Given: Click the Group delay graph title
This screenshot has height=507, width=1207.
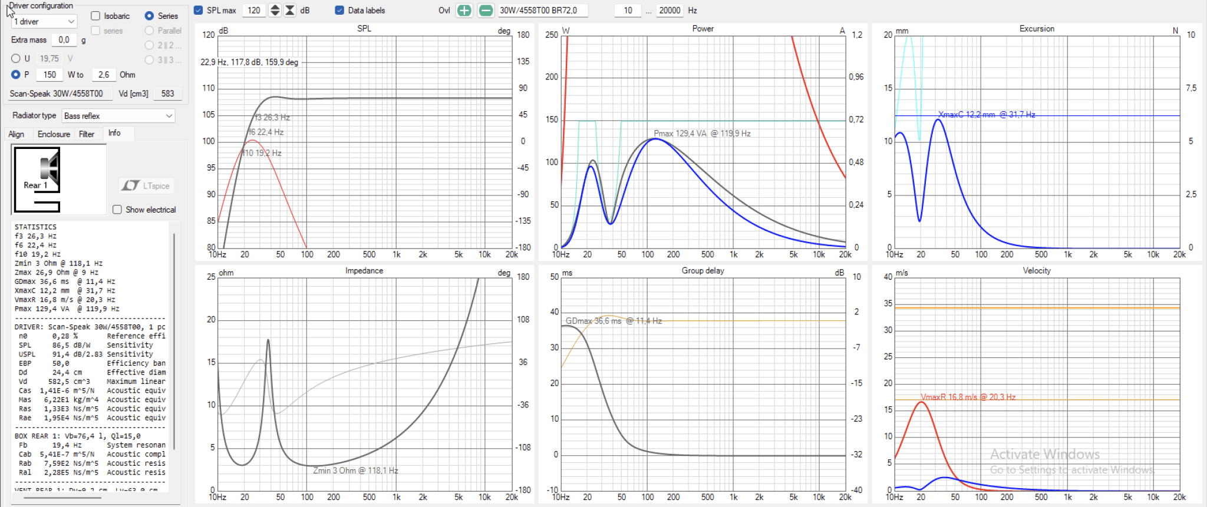Looking at the screenshot, I should click(703, 270).
